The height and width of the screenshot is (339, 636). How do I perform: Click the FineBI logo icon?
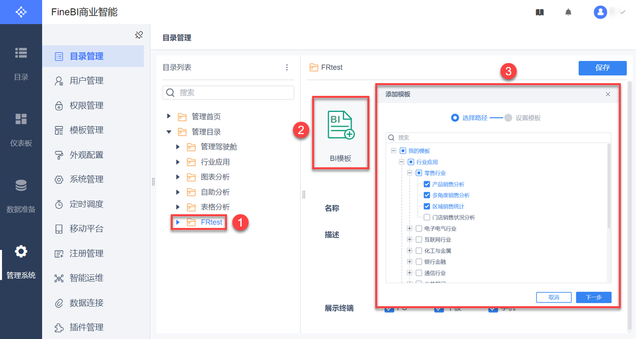coord(21,12)
